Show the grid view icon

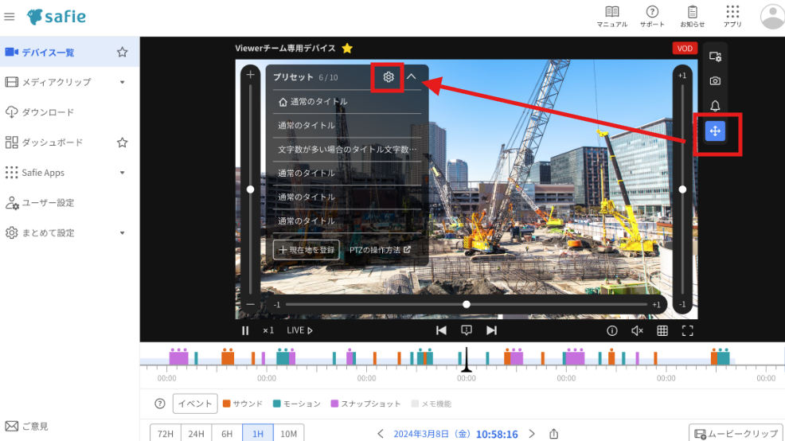(x=662, y=330)
